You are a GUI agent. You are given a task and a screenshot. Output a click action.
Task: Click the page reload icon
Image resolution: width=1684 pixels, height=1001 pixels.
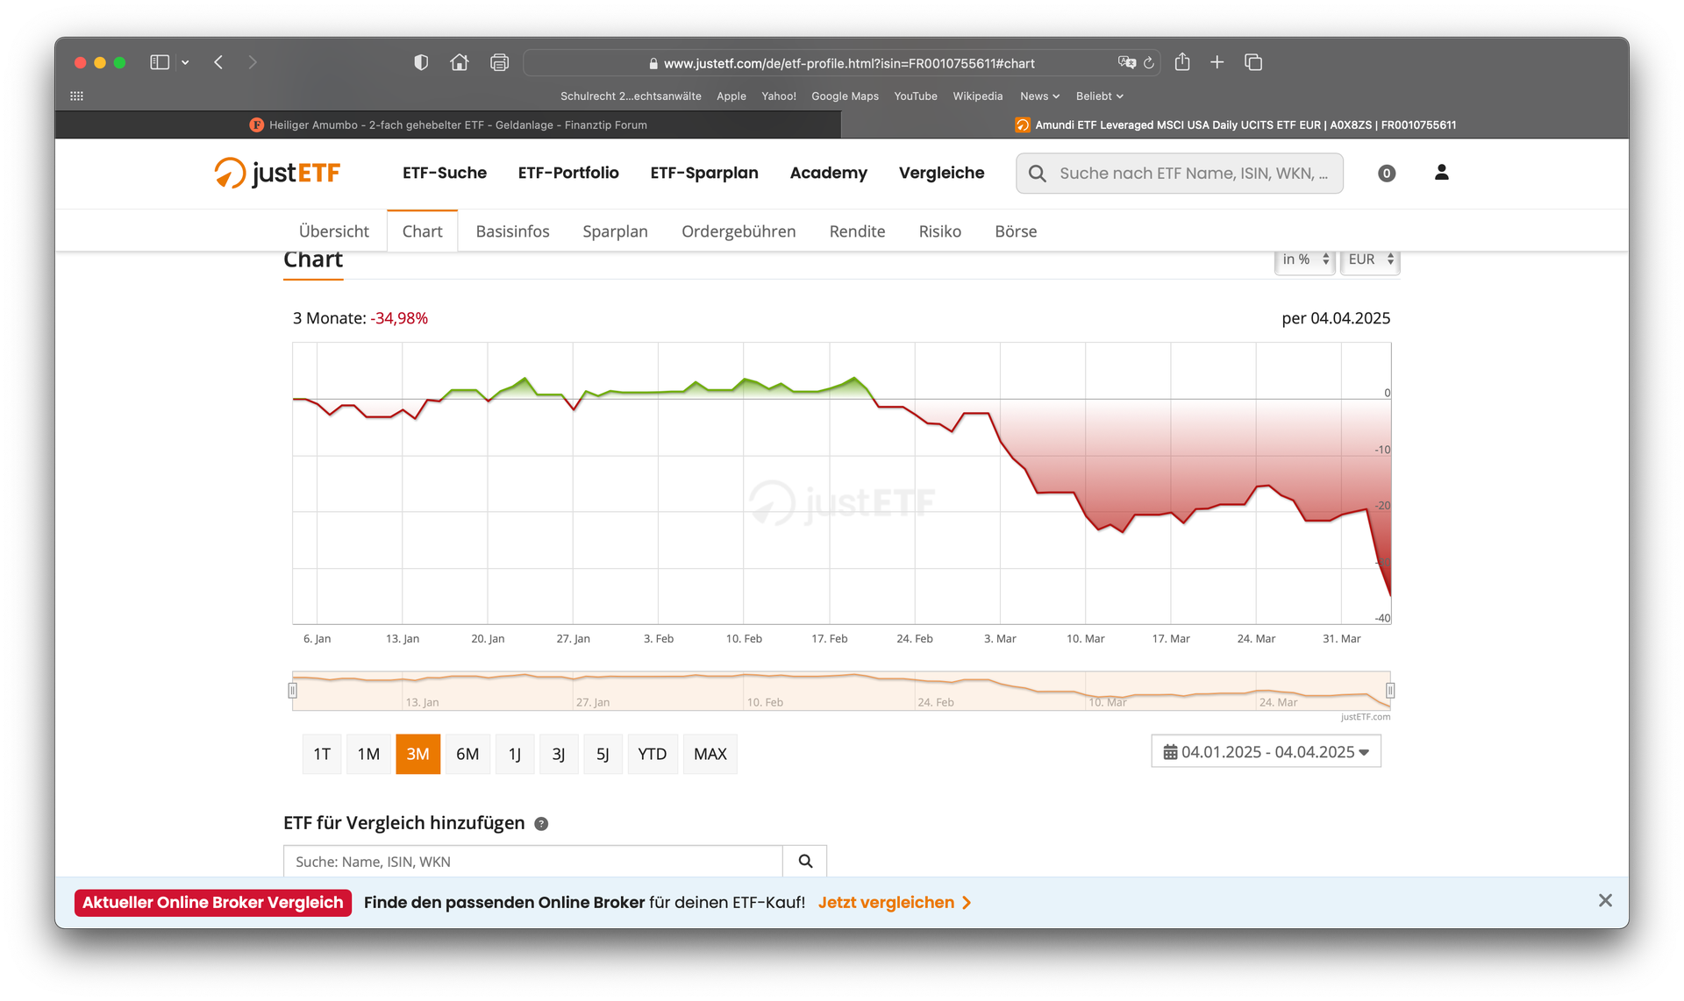pos(1149,63)
